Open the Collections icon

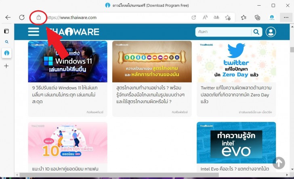click(x=257, y=18)
